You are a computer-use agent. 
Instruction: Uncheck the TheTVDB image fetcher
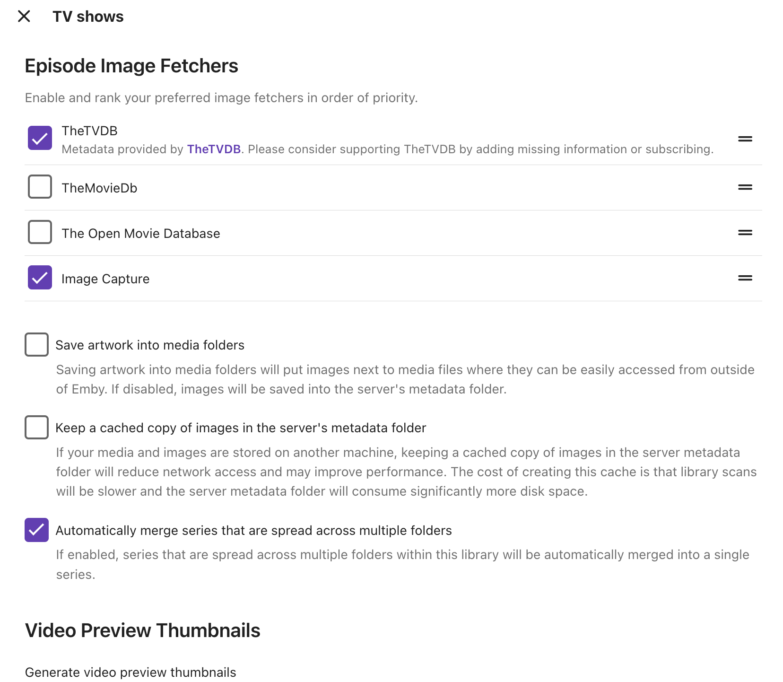tap(40, 138)
